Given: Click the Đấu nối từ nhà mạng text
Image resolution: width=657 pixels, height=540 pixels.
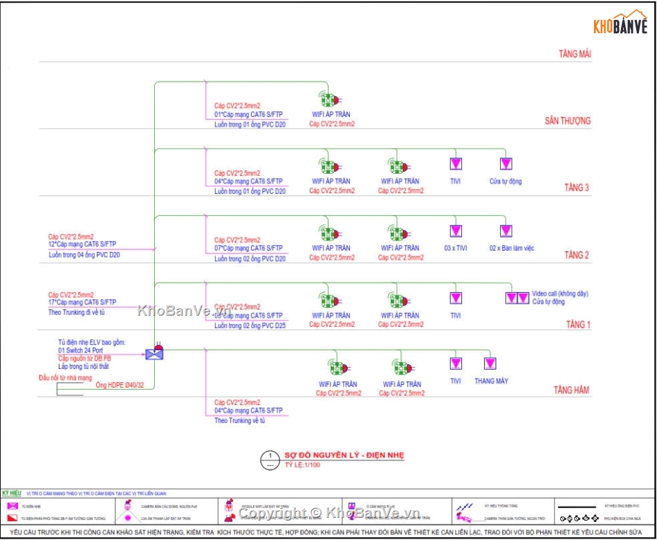Looking at the screenshot, I should click(x=64, y=377).
